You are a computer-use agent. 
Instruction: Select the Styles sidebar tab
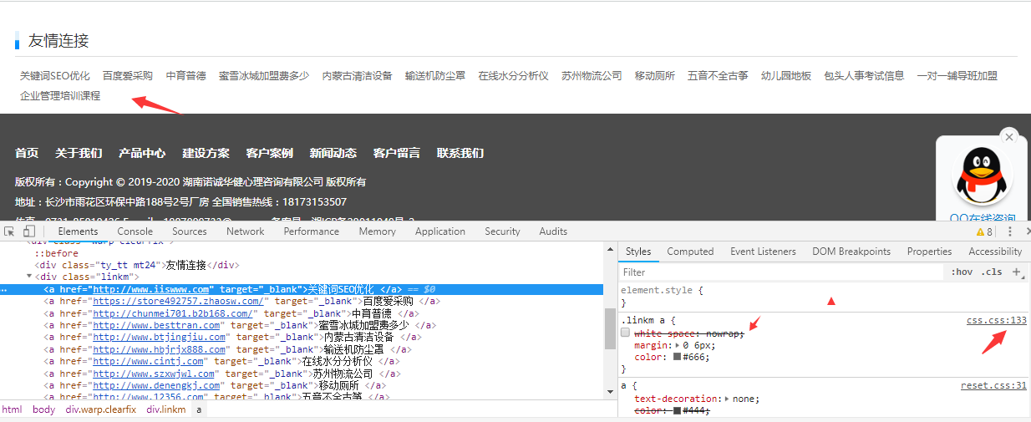638,252
